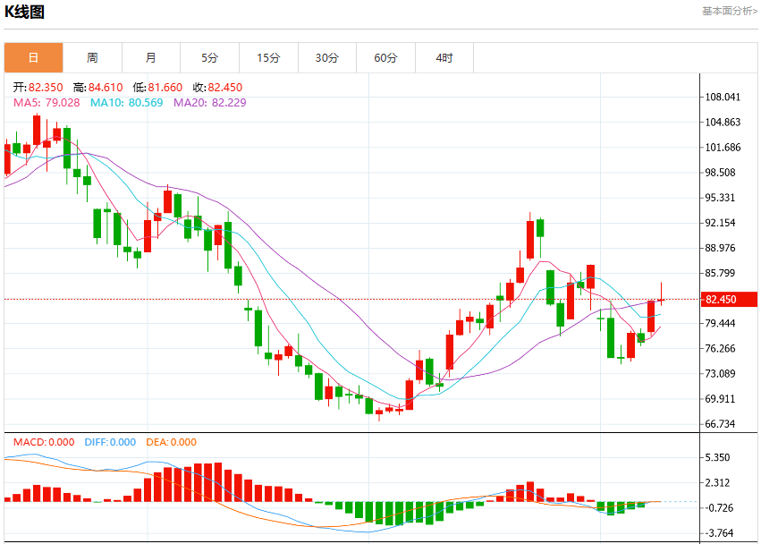This screenshot has width=761, height=544.
Task: Switch to the 周 weekly tab
Action: coord(92,58)
